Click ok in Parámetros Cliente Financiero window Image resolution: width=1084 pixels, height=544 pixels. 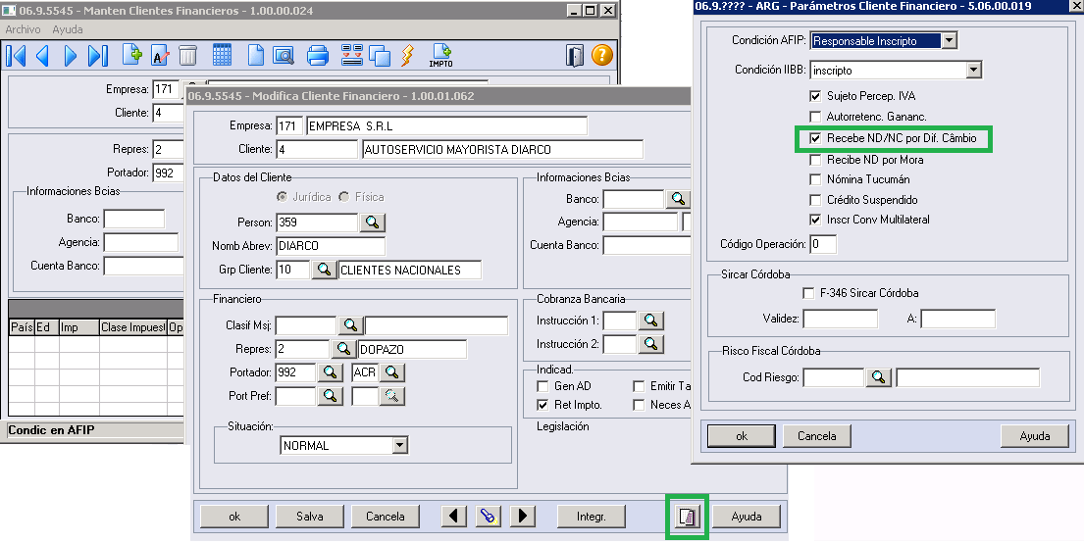tap(741, 435)
